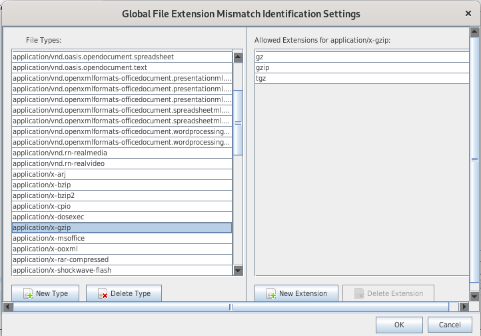Click the bottom horizontal scrollbar thumb
The image size is (481, 336).
pos(231,307)
